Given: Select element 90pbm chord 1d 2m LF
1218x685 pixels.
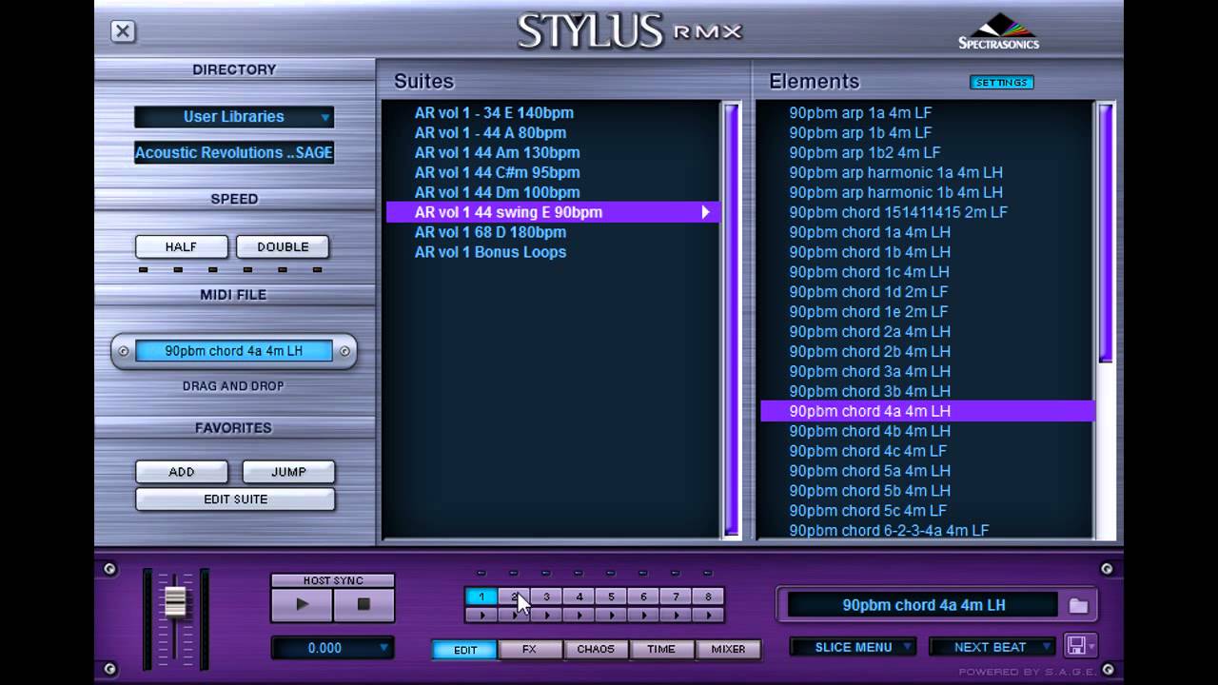Looking at the screenshot, I should [928, 292].
